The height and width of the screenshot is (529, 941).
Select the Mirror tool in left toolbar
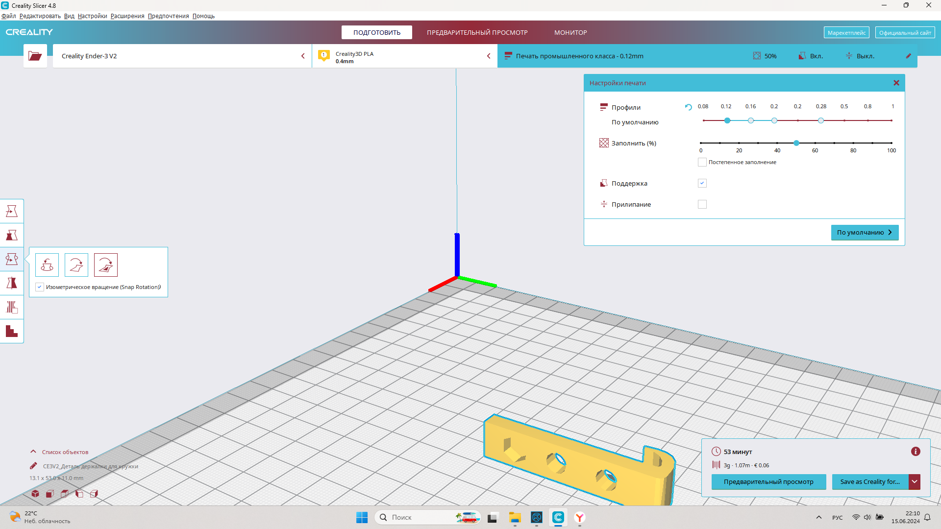pos(12,283)
